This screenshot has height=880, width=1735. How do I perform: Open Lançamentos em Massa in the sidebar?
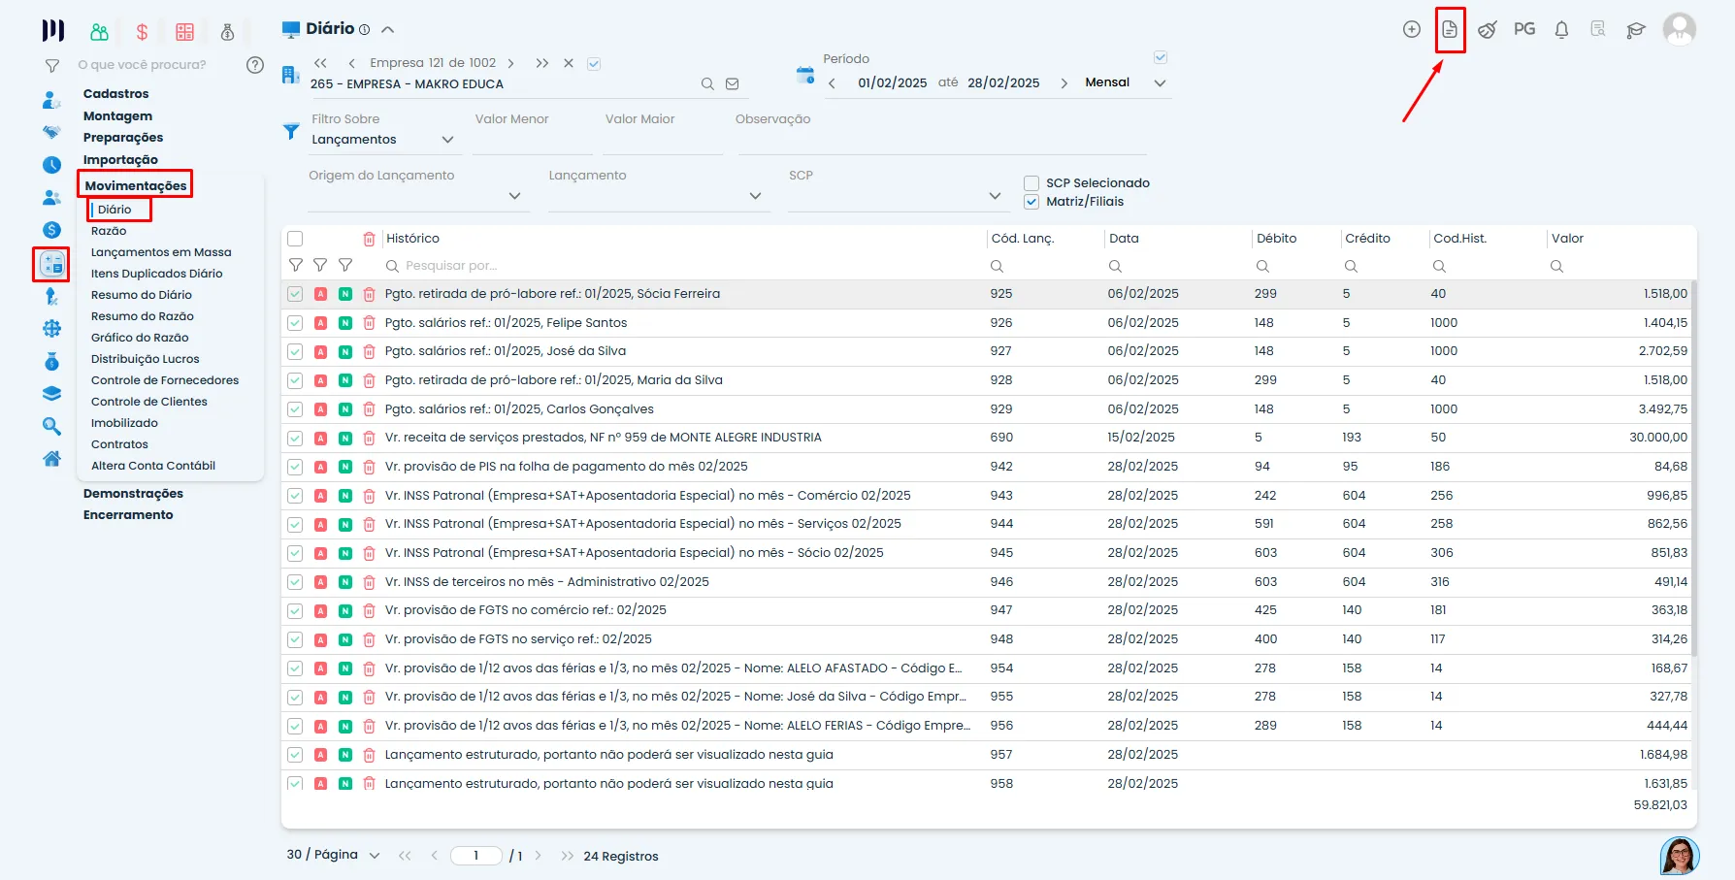pyautogui.click(x=161, y=252)
